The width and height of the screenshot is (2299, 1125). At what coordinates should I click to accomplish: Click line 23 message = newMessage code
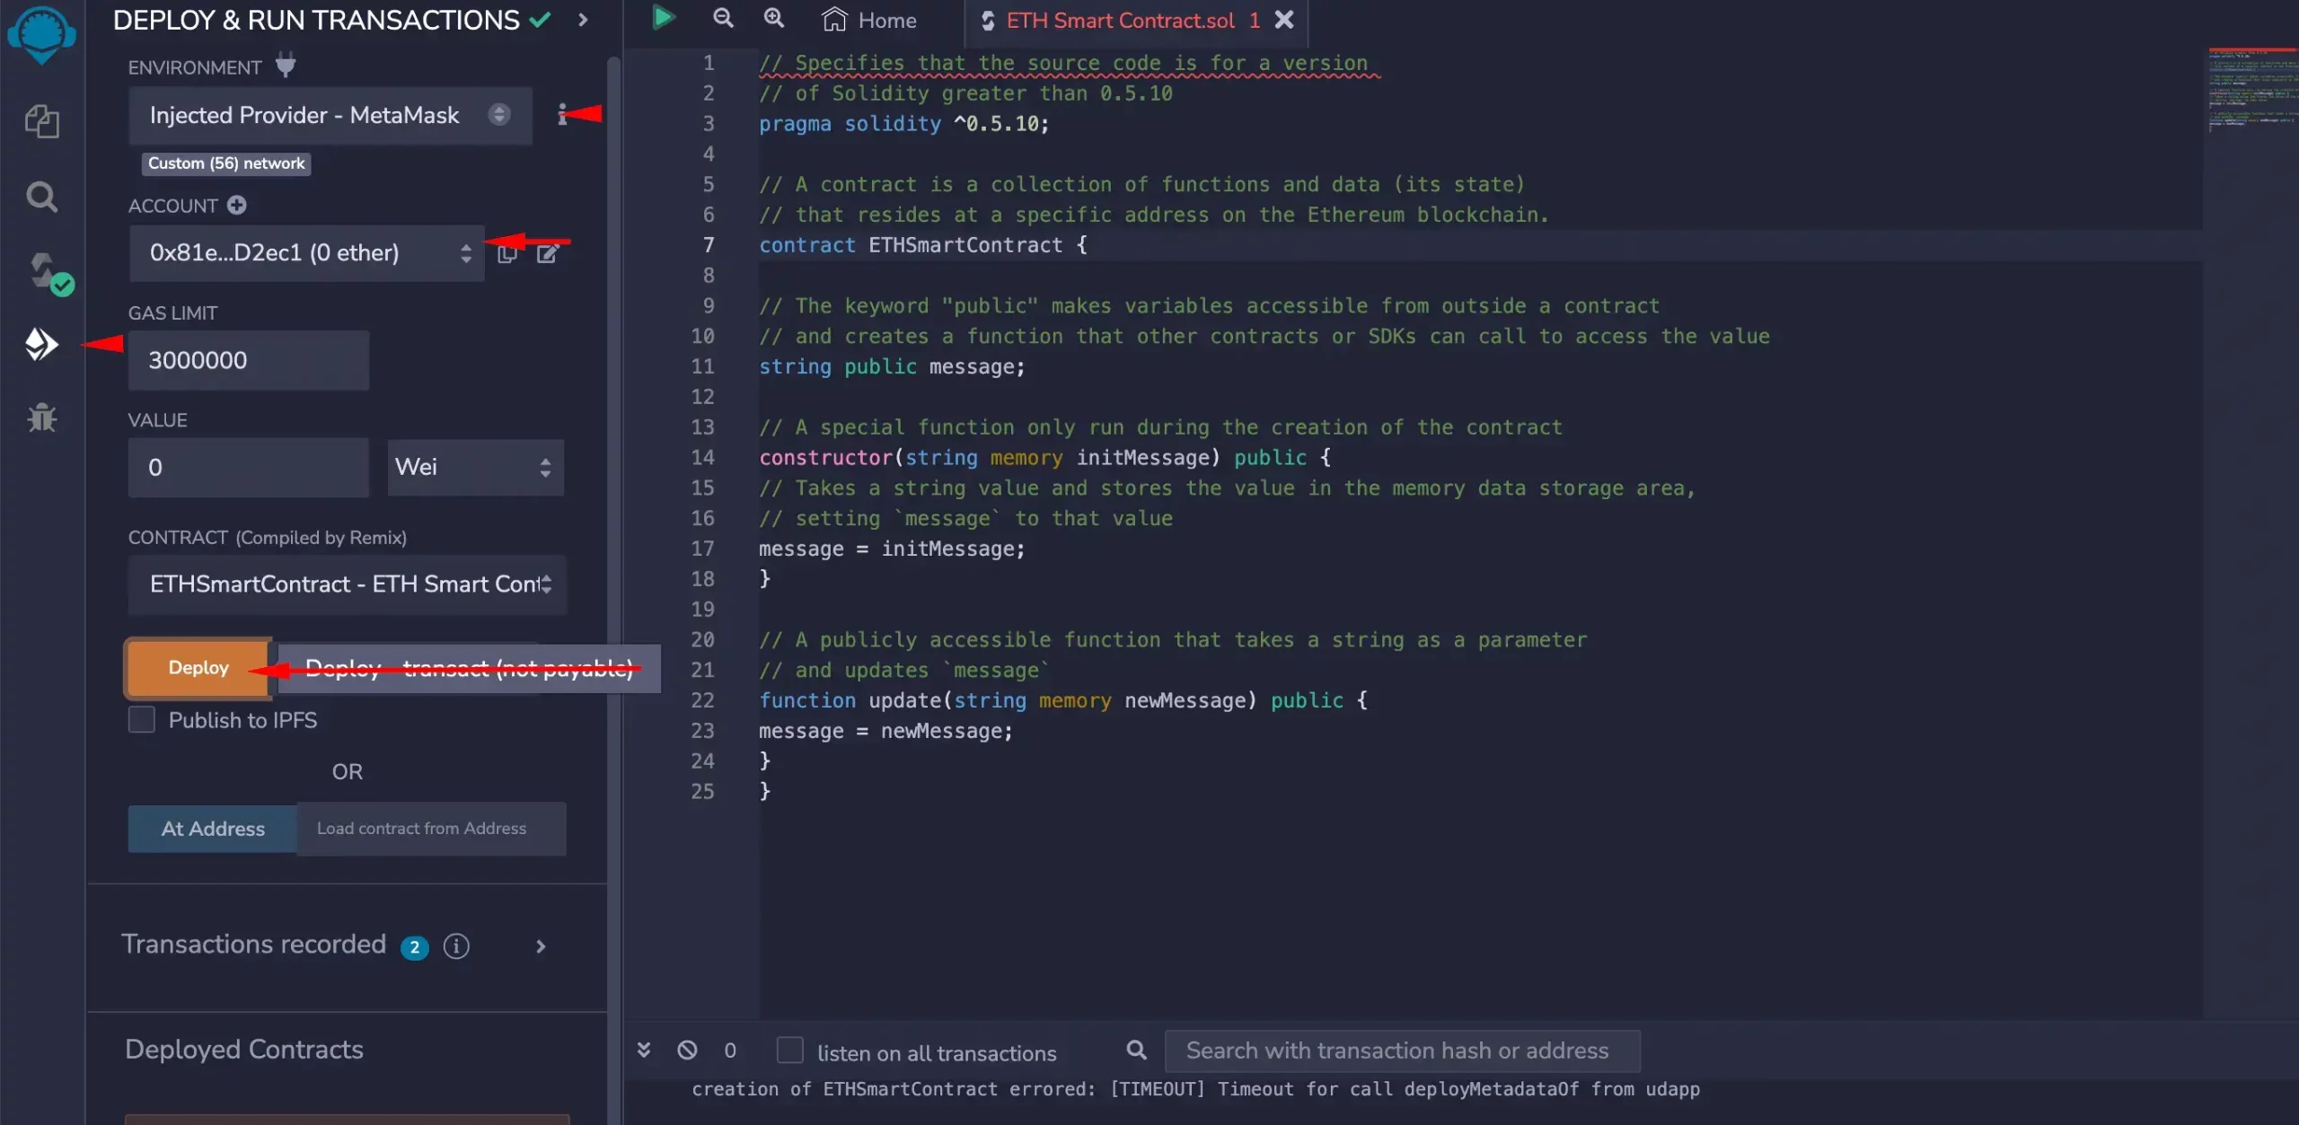[885, 731]
